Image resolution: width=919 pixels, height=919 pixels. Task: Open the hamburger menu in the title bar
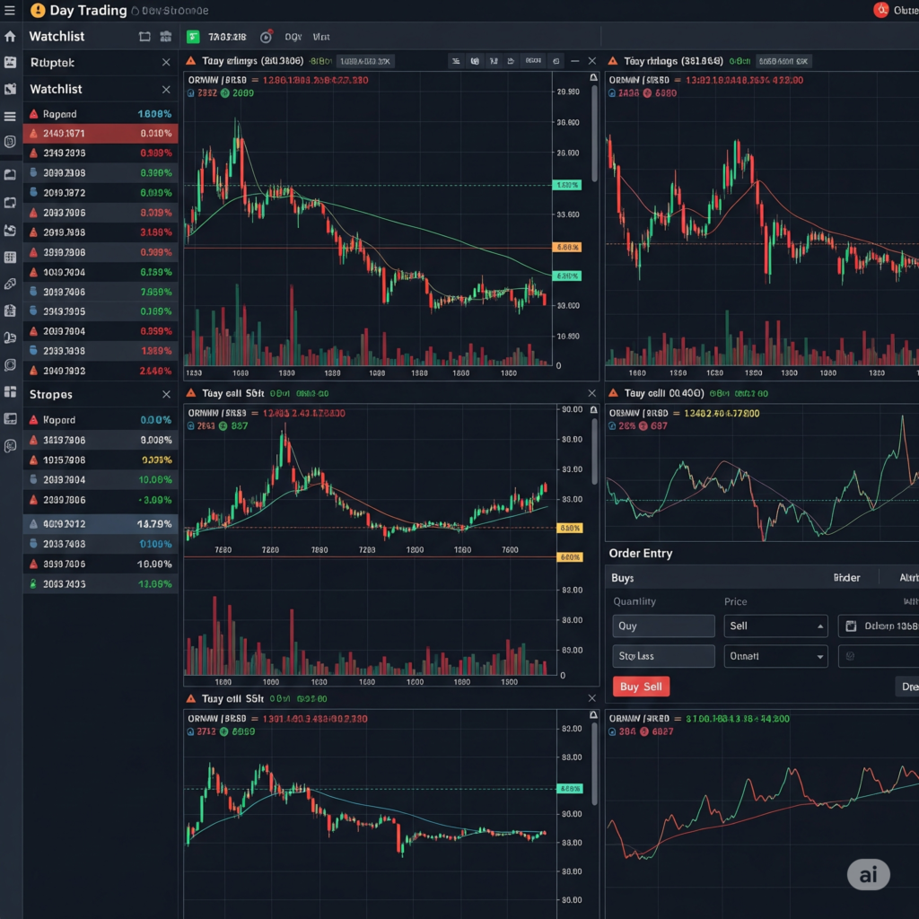tap(10, 11)
